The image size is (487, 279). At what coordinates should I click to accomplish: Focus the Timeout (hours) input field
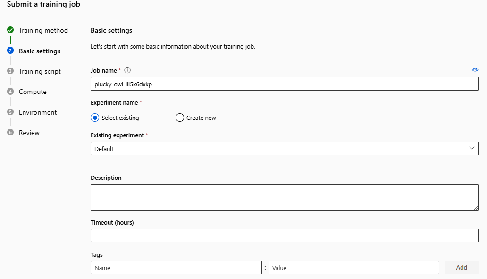(x=284, y=236)
